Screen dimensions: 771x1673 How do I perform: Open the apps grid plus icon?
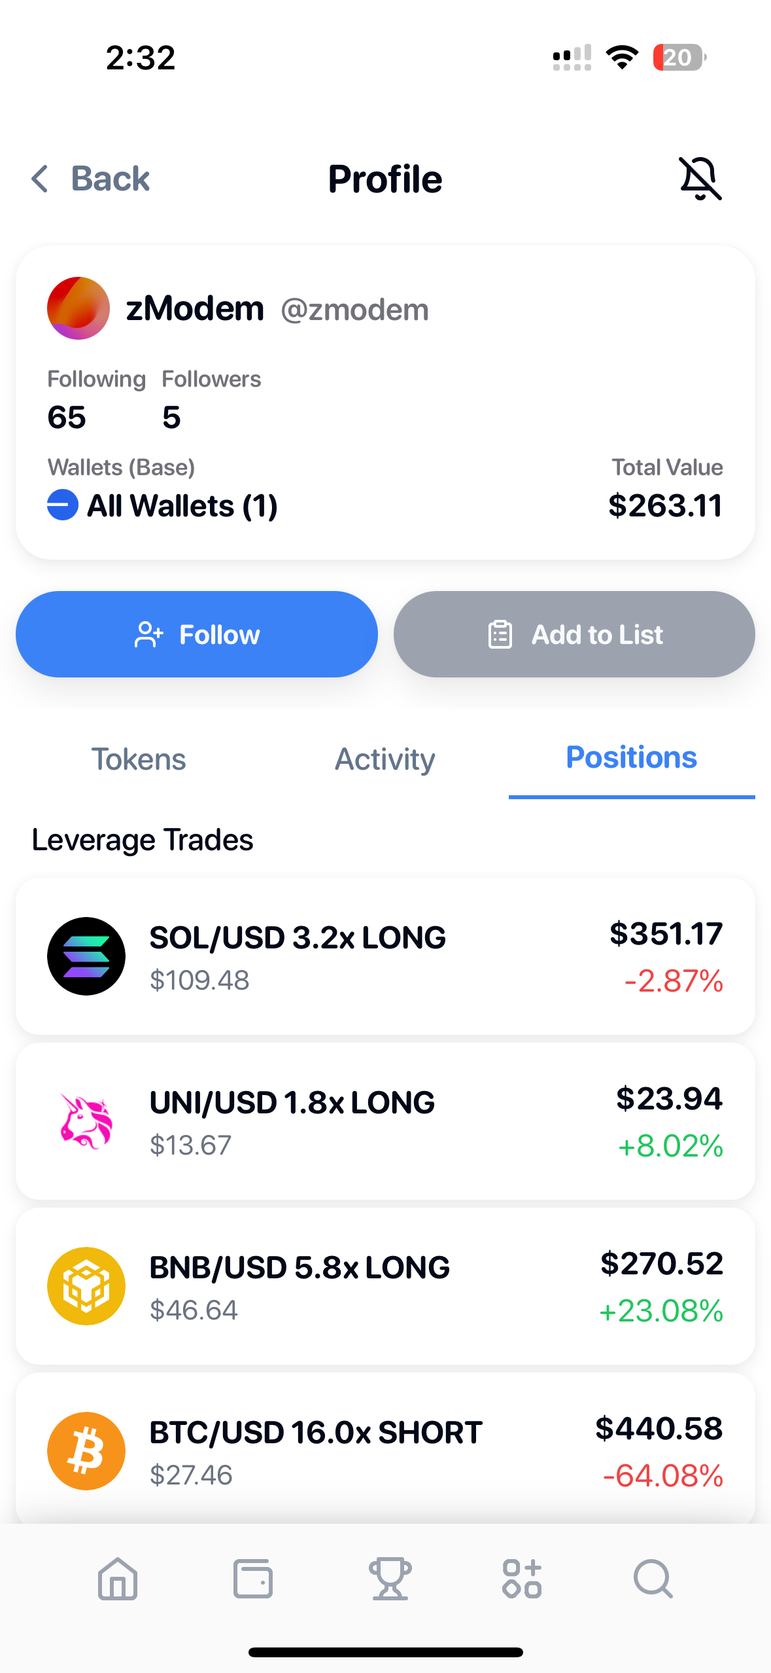(522, 1579)
